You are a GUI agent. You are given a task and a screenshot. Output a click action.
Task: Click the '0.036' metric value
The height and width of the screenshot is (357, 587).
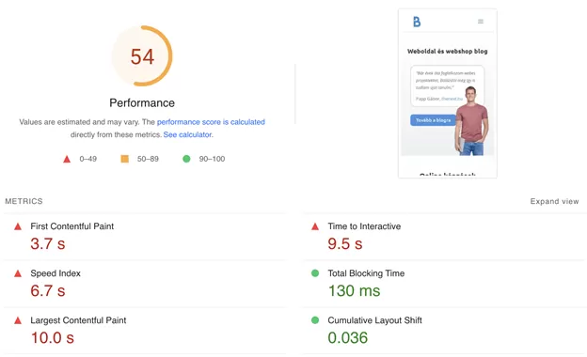[348, 338]
